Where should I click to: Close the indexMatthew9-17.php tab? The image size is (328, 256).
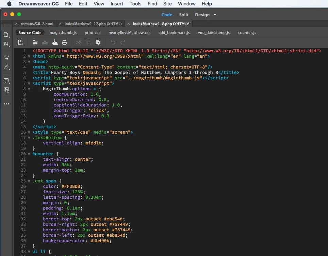(60, 24)
